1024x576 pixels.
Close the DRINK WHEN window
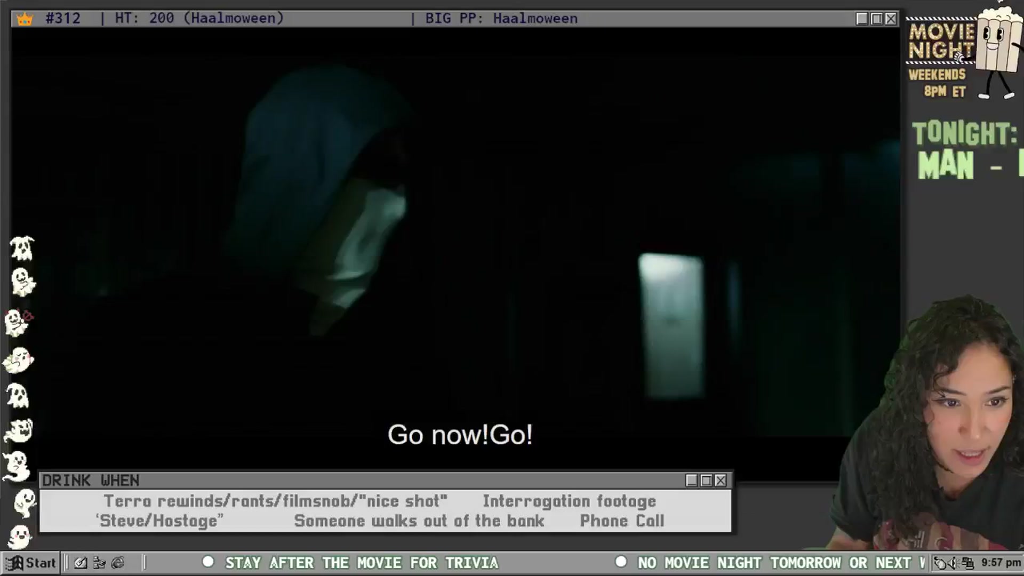tap(721, 481)
